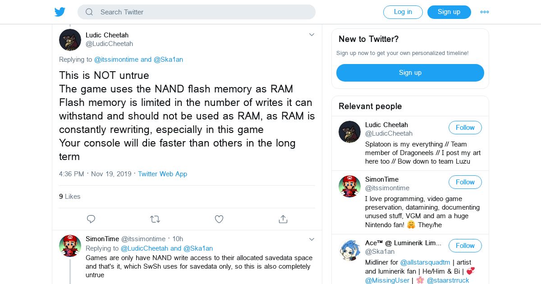541x284 pixels.
Task: Share the tweet via share icon
Action: 283,219
